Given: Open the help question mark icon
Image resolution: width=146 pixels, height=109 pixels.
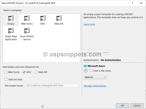Looking at the screenshot, I should [x=132, y=3].
